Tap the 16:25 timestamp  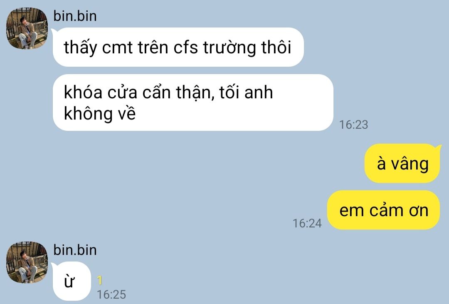coord(111,294)
